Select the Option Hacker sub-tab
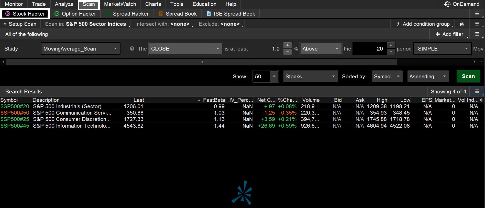The image size is (485, 208). click(x=75, y=14)
